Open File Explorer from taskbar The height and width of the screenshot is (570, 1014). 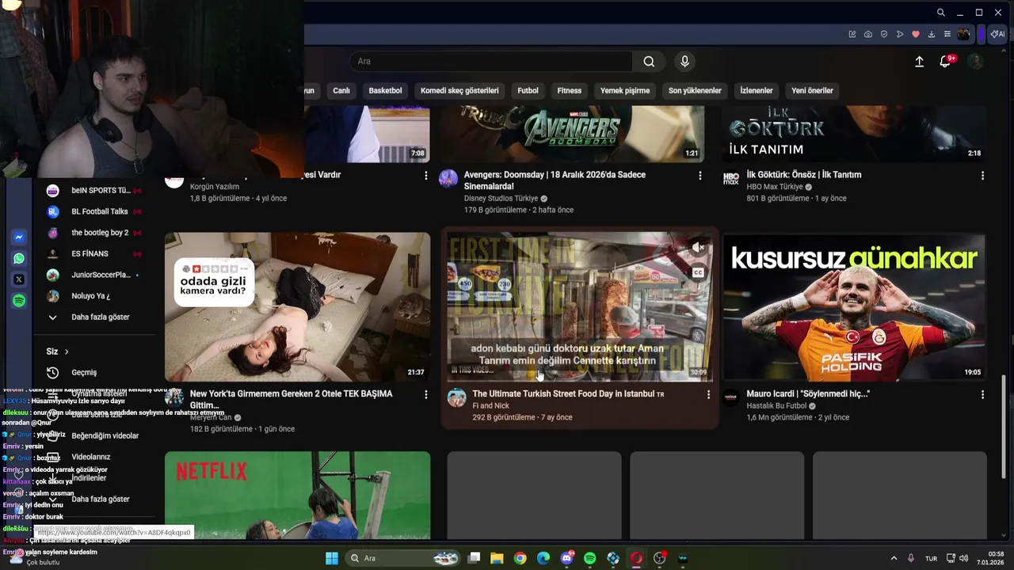click(x=497, y=558)
